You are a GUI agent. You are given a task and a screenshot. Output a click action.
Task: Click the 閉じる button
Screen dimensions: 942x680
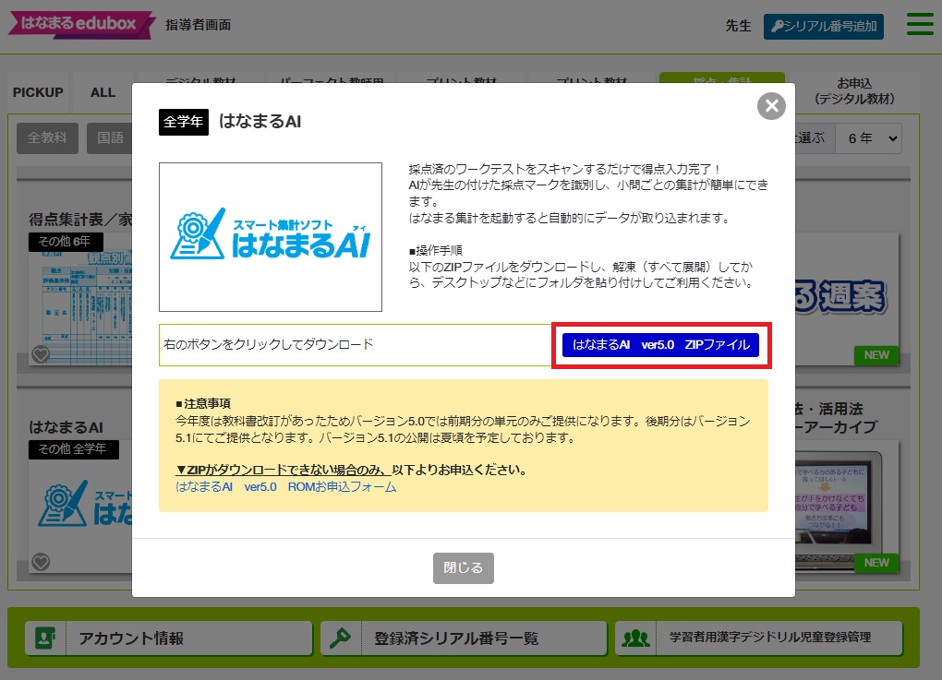[464, 567]
